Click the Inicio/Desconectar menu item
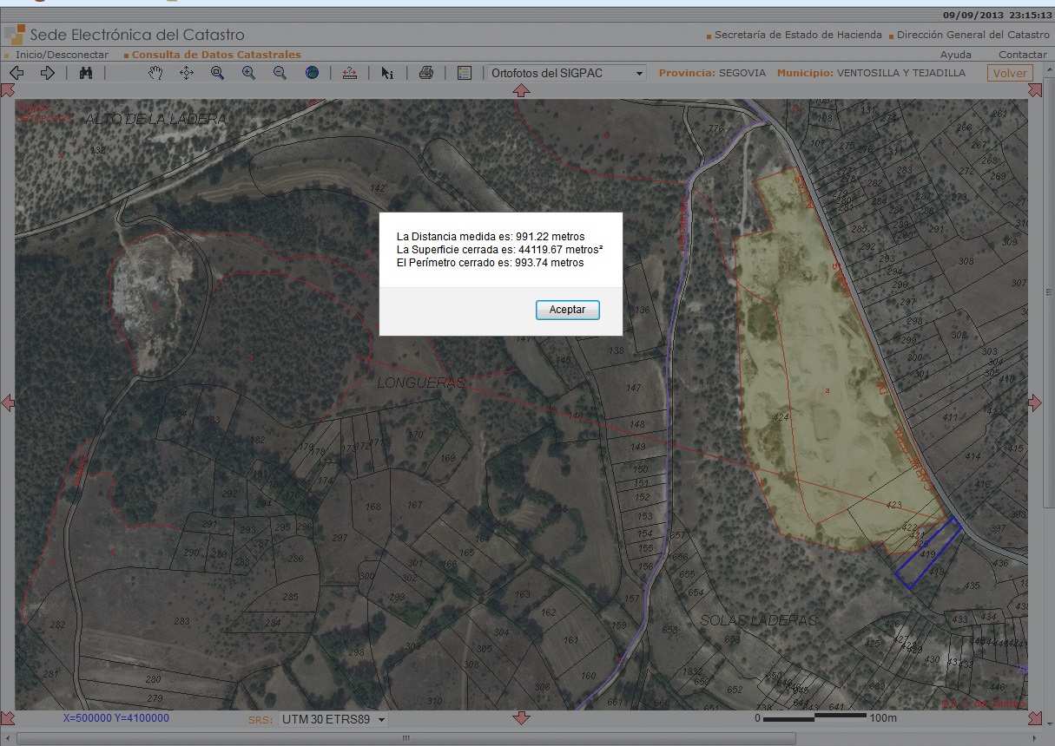1055x746 pixels. (62, 55)
